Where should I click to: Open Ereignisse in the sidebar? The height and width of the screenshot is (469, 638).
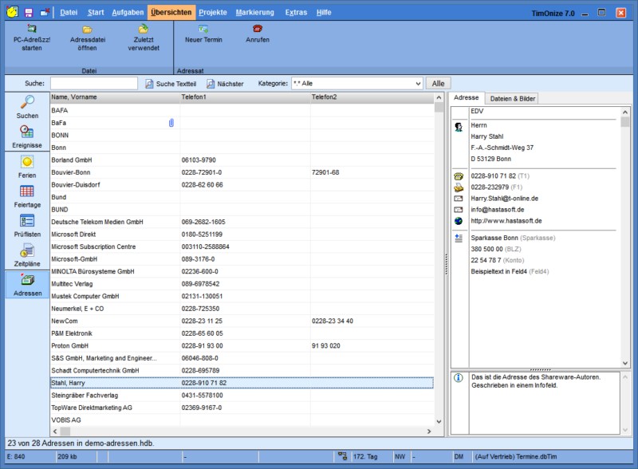click(27, 137)
